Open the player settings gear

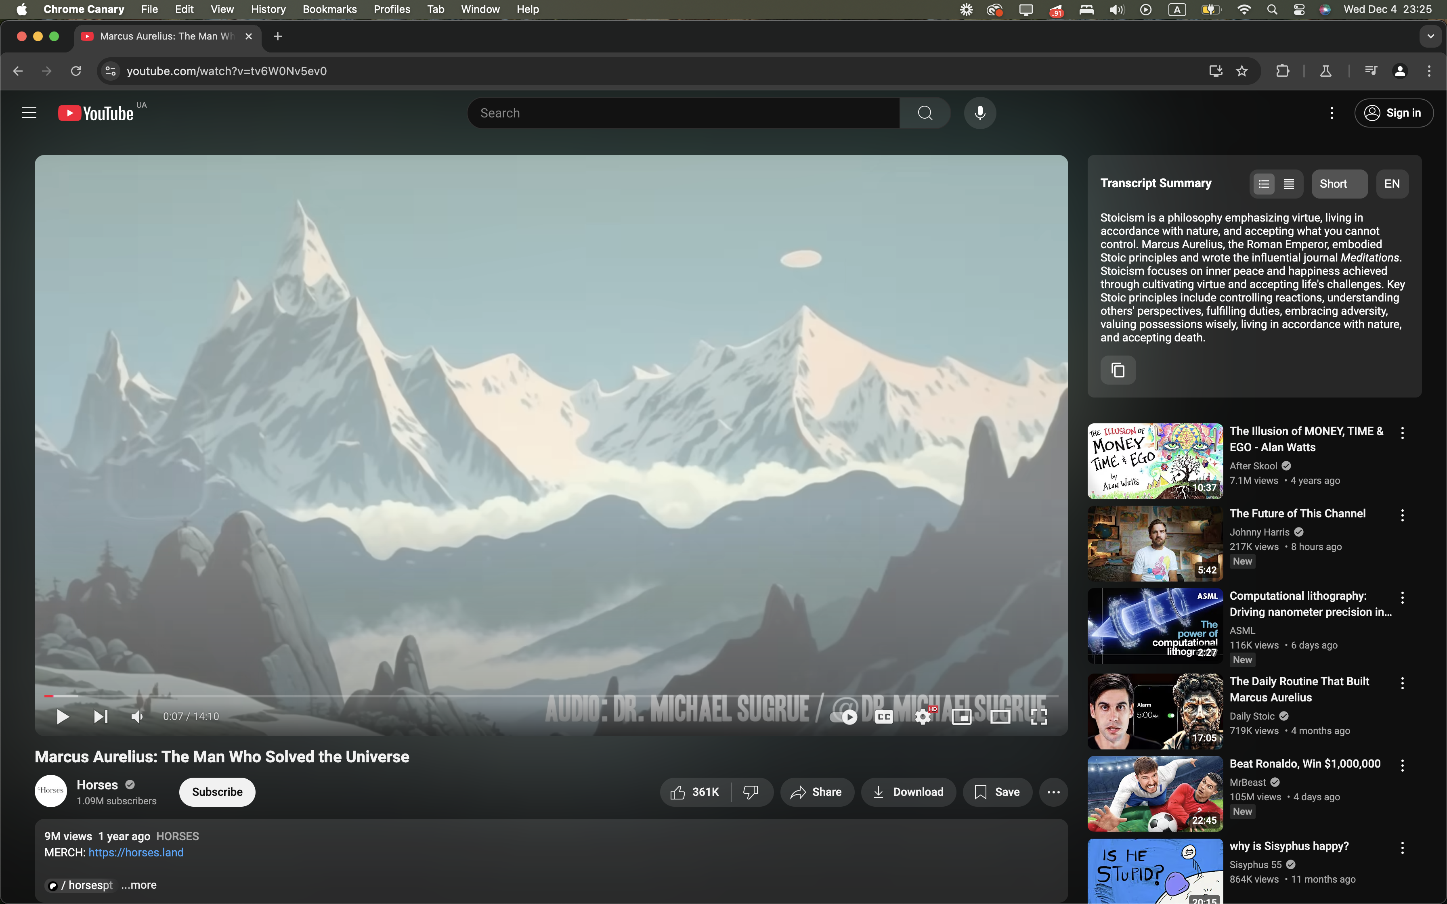[923, 716]
